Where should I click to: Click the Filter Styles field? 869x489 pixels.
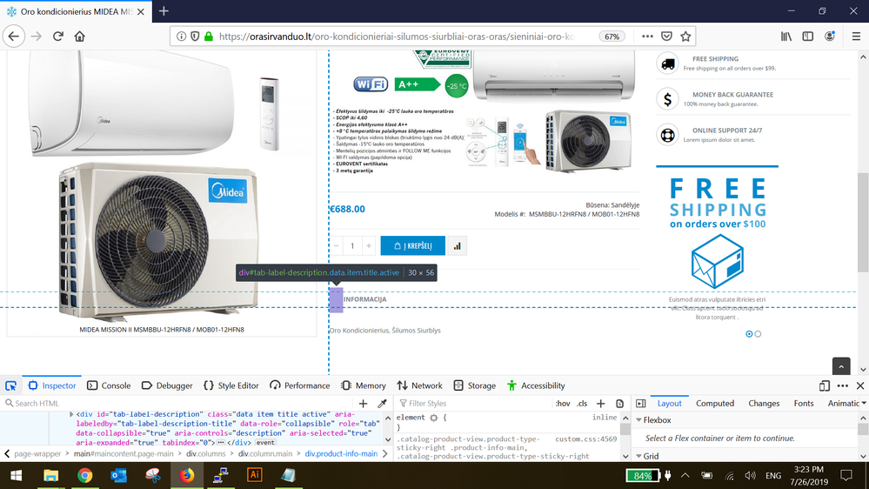pyautogui.click(x=474, y=404)
